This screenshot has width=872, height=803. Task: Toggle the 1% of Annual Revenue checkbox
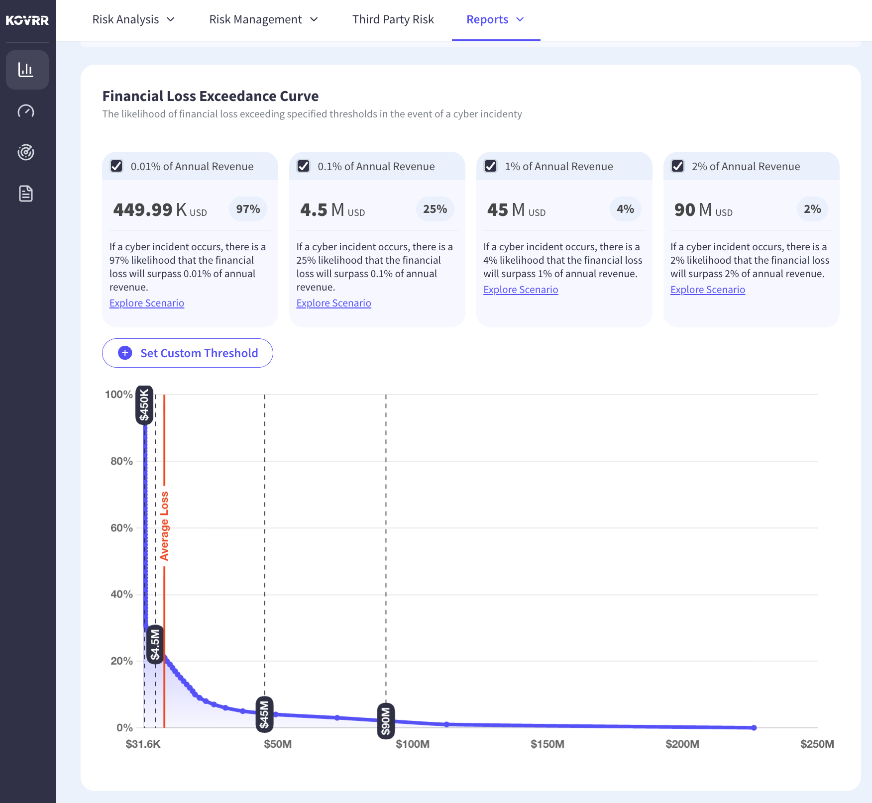coord(491,166)
